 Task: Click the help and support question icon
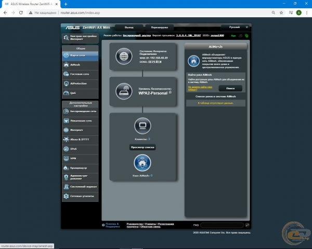(103, 225)
